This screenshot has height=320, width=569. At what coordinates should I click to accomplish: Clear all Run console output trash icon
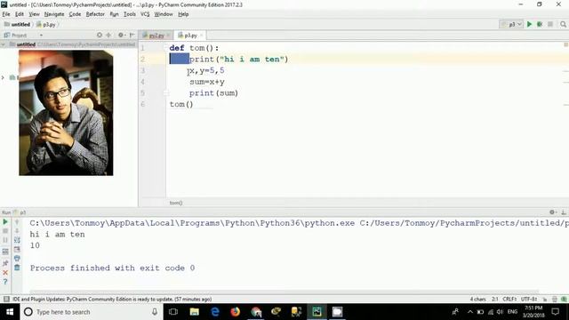(17, 268)
